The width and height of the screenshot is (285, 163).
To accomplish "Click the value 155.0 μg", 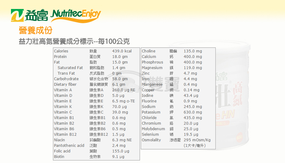I will pyautogui.click(x=121, y=151).
